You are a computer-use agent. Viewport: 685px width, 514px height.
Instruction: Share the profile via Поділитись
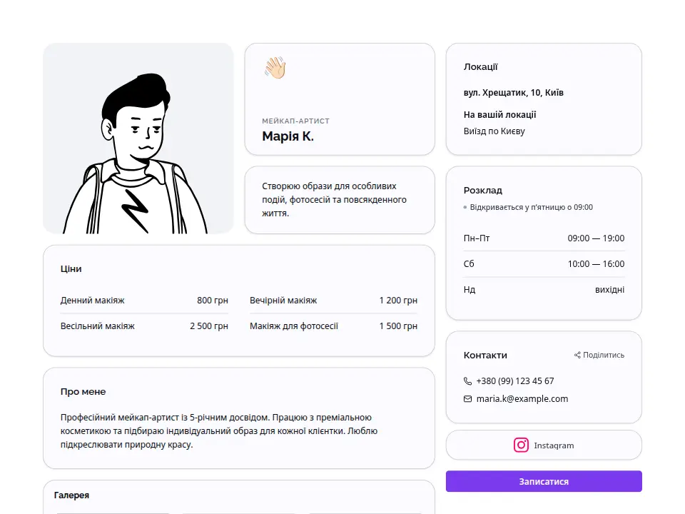599,355
